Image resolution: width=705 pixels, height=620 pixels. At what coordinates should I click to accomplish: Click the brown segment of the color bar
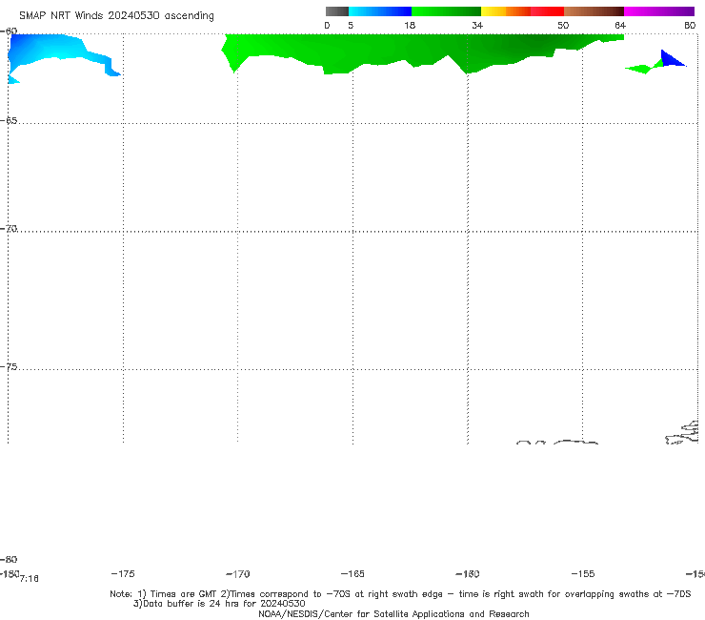click(594, 11)
